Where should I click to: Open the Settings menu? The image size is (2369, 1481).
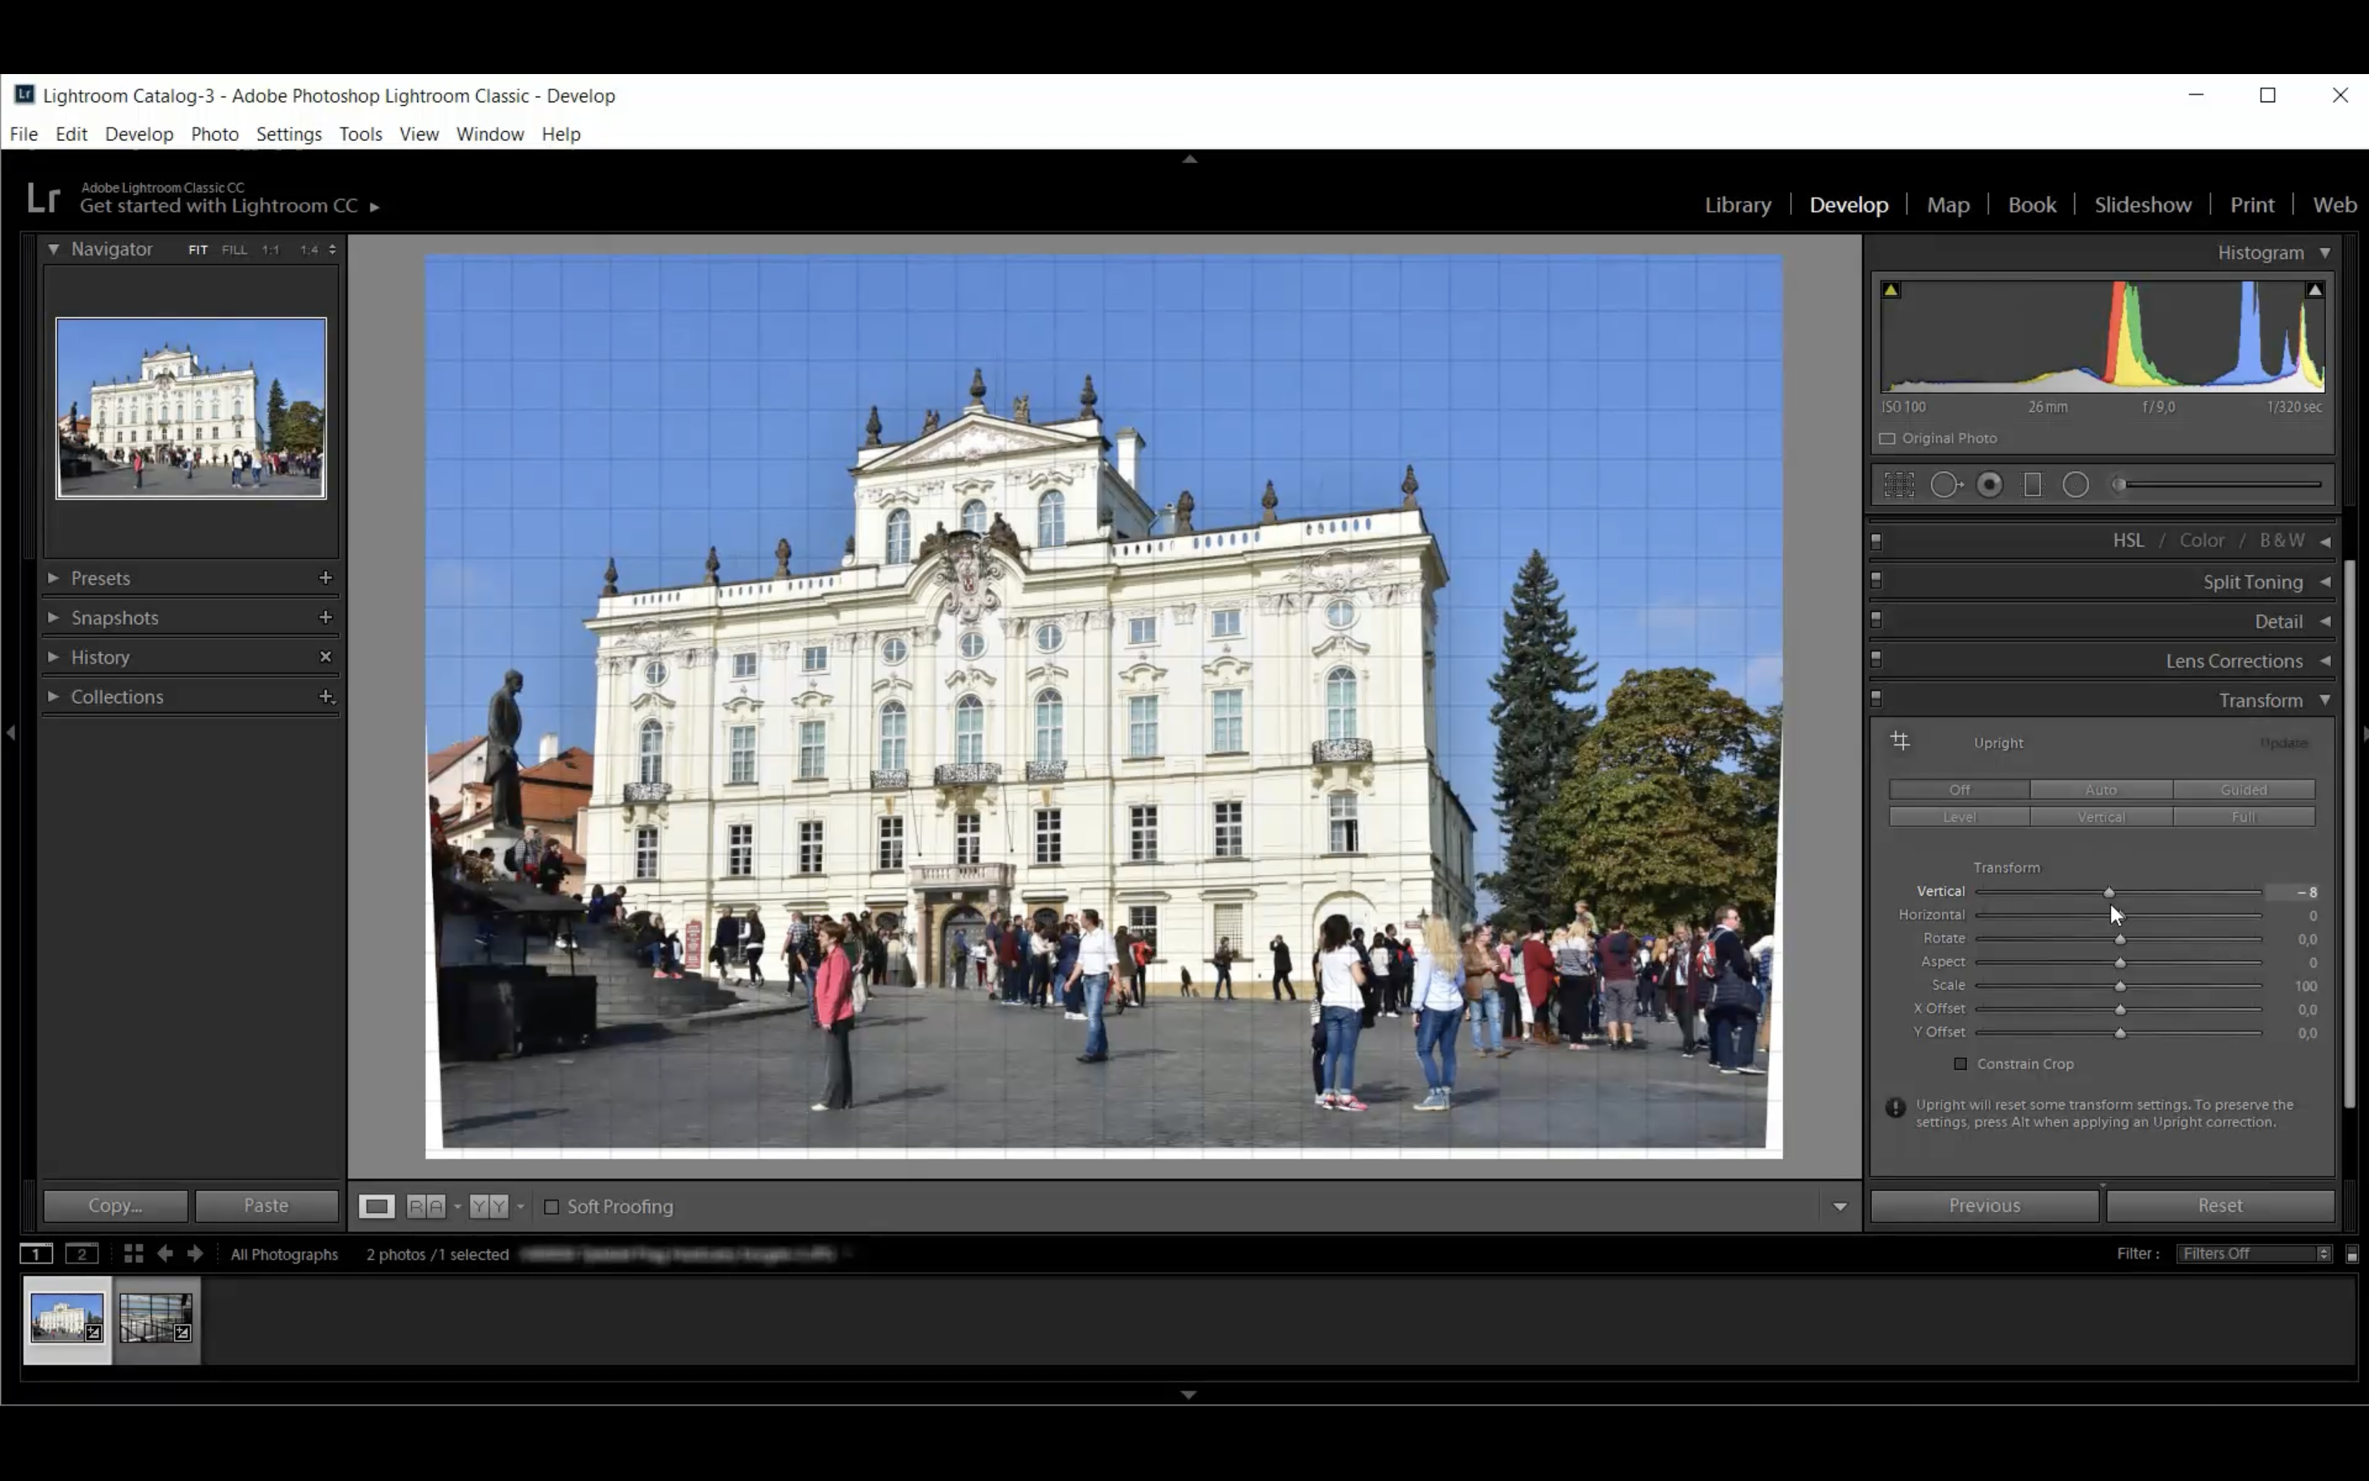point(289,134)
